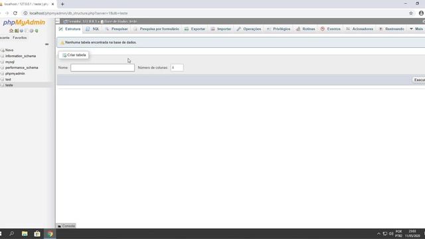Open Windows taskbar search icon

click(x=12, y=234)
